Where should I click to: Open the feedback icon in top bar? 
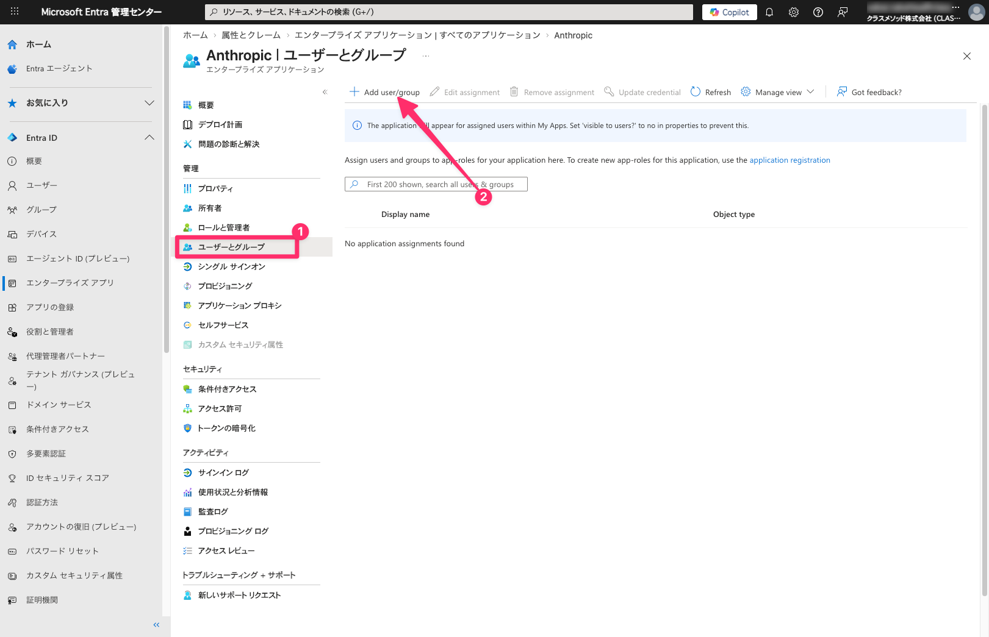coord(843,12)
